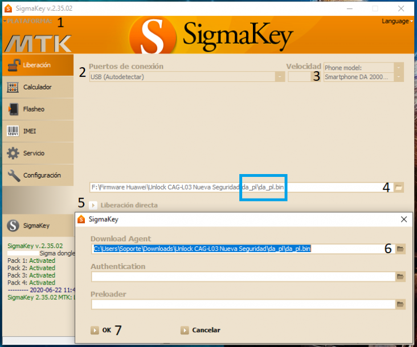The width and height of the screenshot is (417, 347).
Task: Select the "Pack 2: Activated" log line
Action: [31, 268]
